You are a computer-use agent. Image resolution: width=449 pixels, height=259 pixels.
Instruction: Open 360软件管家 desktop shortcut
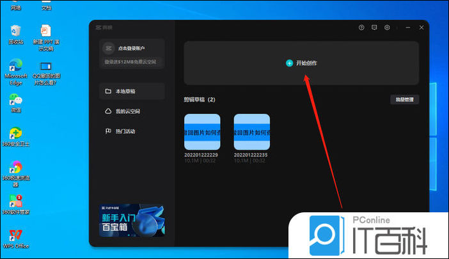16,205
